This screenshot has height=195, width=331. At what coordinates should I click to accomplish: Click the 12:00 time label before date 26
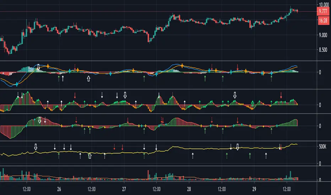pyautogui.click(x=27, y=189)
